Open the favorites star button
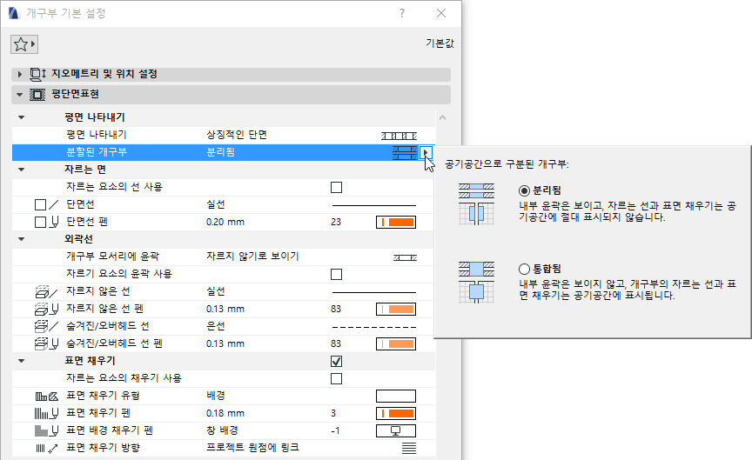Image resolution: width=752 pixels, height=460 pixels. click(x=24, y=44)
